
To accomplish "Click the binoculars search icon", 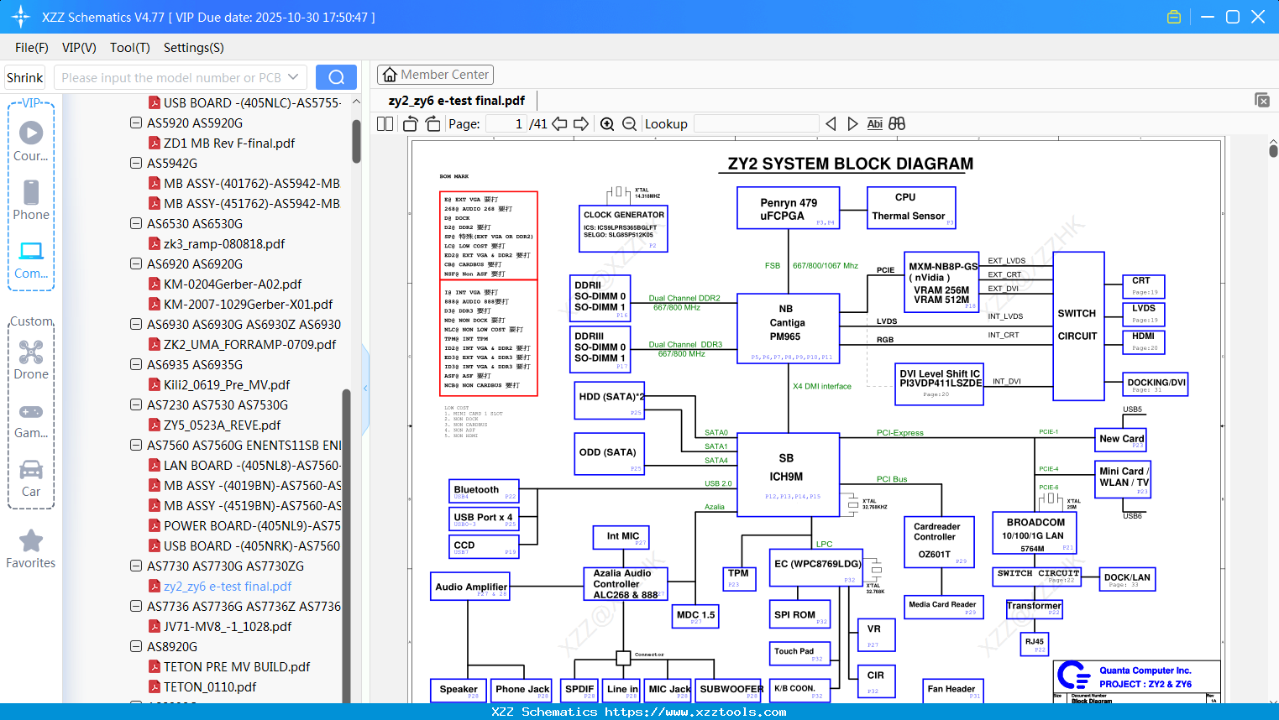I will [x=897, y=124].
